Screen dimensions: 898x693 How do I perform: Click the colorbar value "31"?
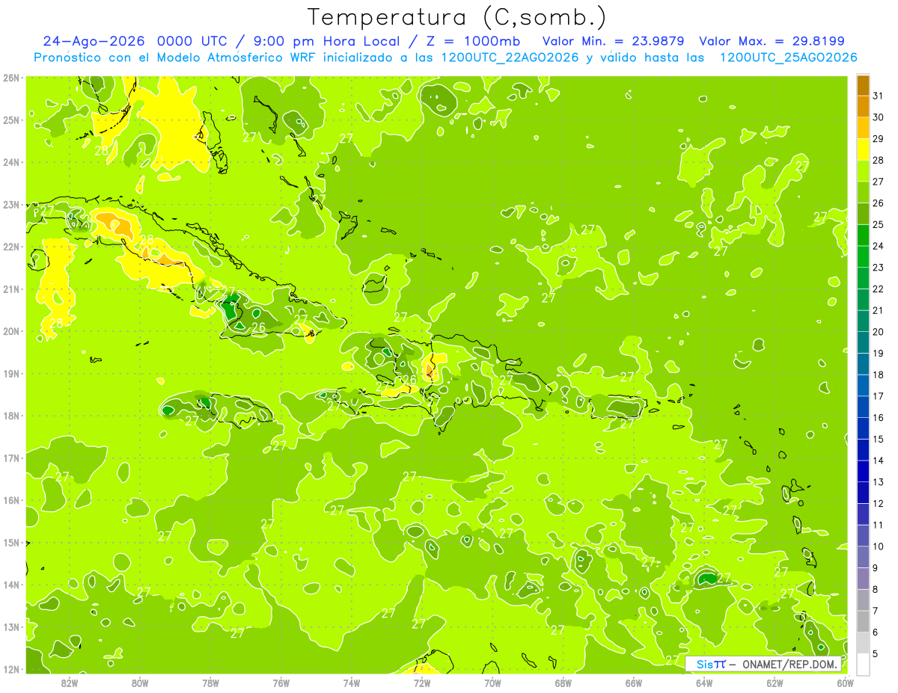point(878,96)
